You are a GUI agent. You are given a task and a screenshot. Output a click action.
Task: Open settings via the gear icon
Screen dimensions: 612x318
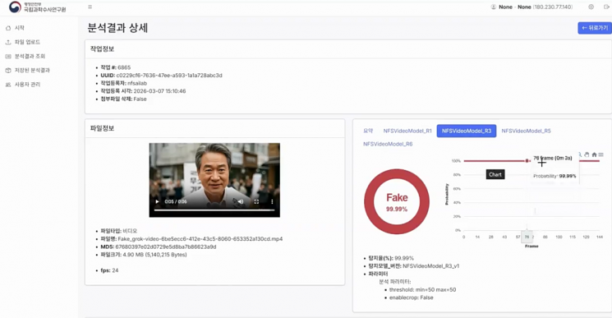tap(591, 7)
